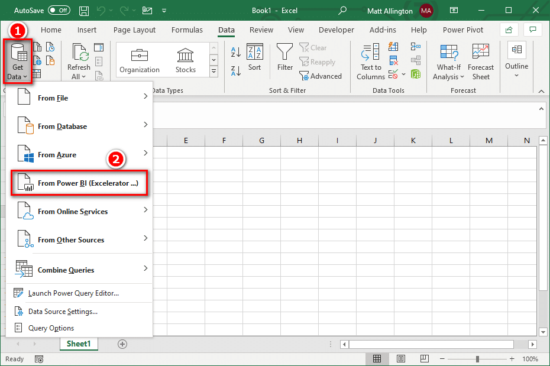Screen dimensions: 550x366
Task: Expand the Data Types gallery
Action: 213,72
